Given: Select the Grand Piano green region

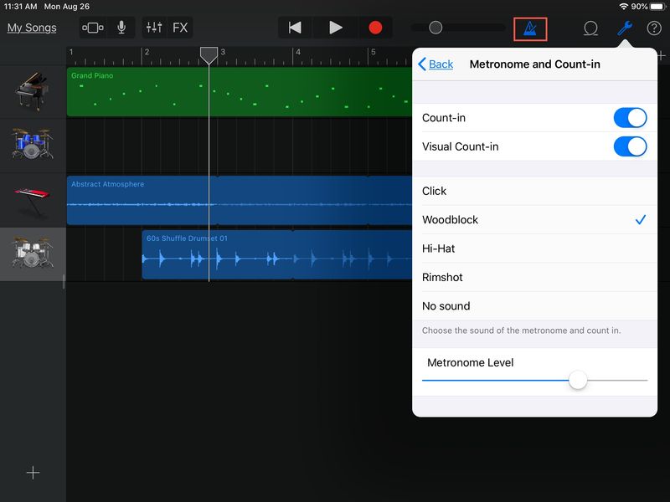Looking at the screenshot, I should point(240,91).
